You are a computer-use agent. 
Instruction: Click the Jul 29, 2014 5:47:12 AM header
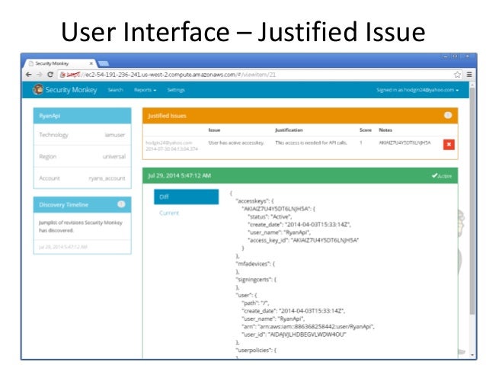180,176
